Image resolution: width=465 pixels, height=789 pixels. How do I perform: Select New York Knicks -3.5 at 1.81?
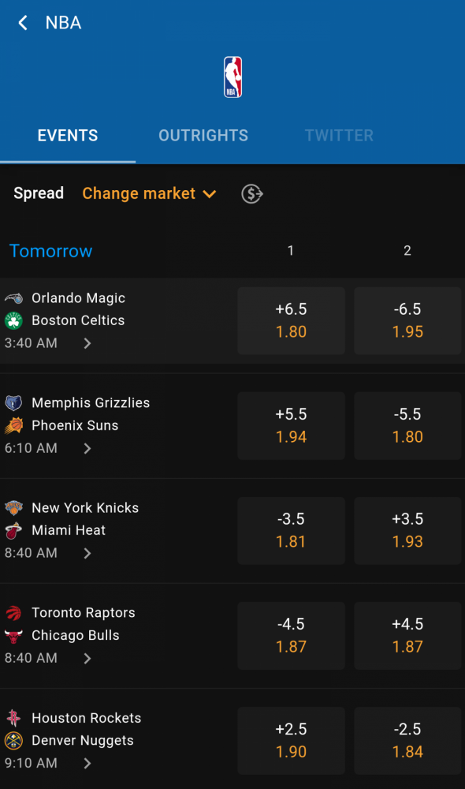click(x=291, y=530)
